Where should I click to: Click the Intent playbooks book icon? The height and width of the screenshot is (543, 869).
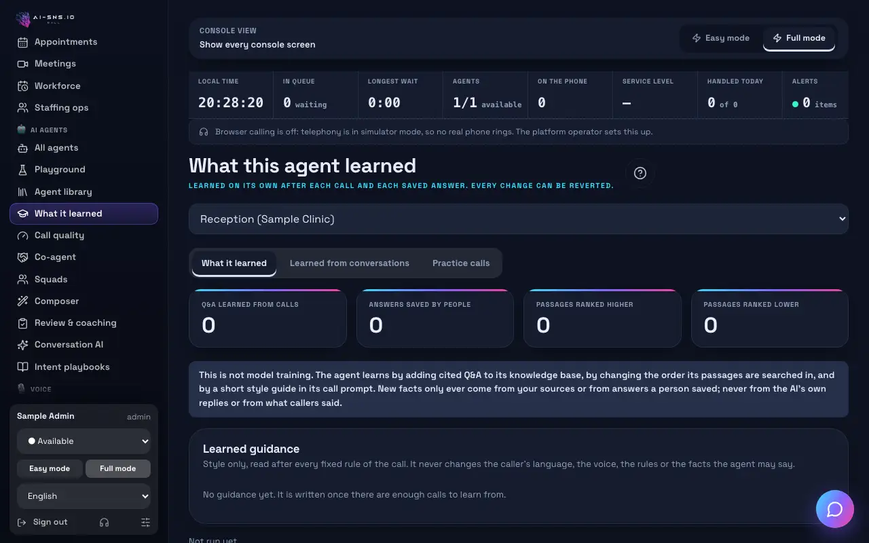(22, 367)
